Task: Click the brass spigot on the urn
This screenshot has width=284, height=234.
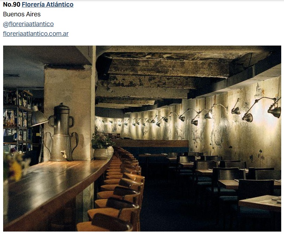Action: 64,154
